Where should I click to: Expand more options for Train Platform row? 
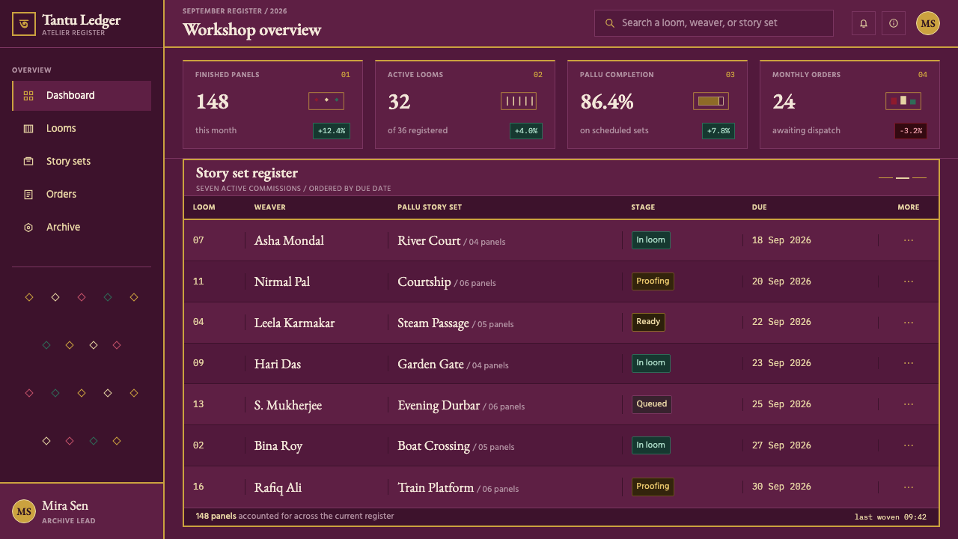(909, 487)
